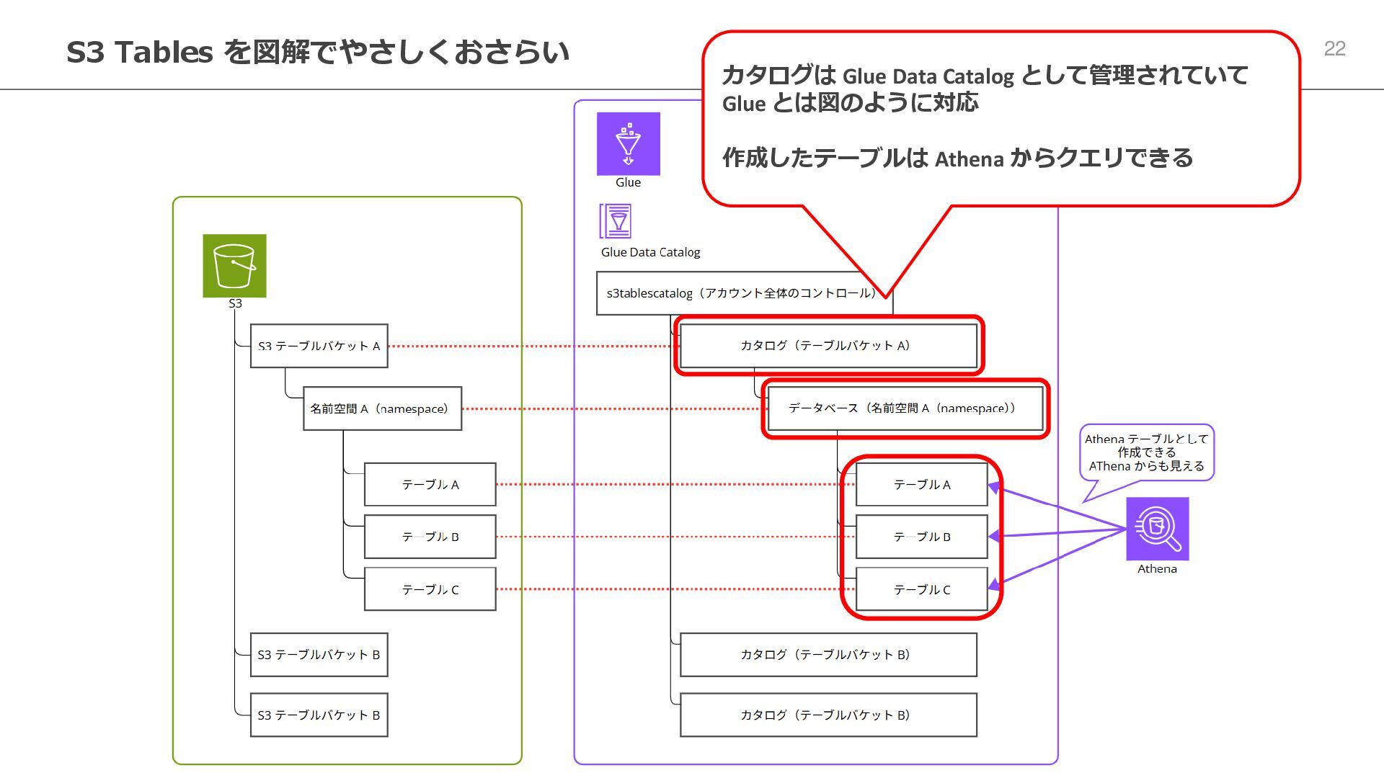
Task: Click テーブル A under the S3 namespace
Action: pyautogui.click(x=430, y=484)
